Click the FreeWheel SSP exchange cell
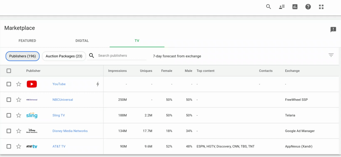The image size is (341, 157). click(x=296, y=100)
